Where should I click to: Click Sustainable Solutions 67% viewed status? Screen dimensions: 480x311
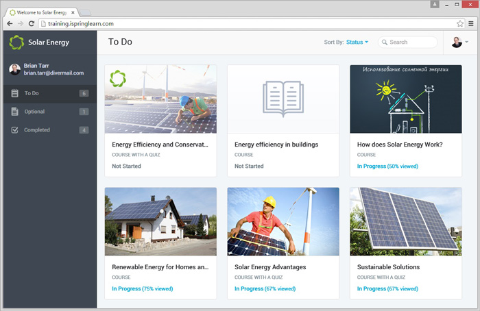387,288
